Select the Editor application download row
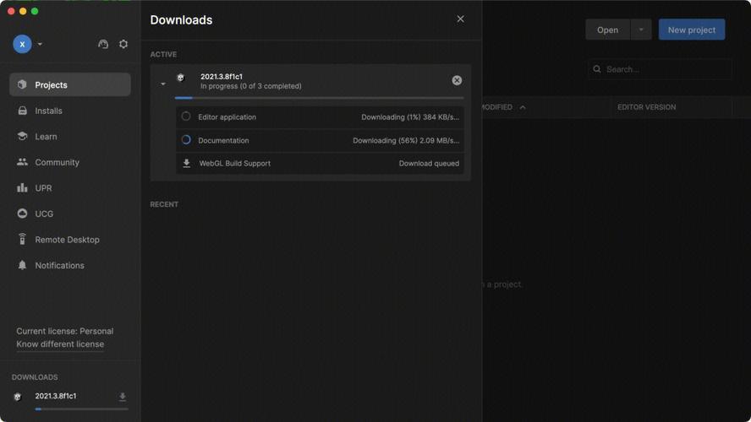Image resolution: width=751 pixels, height=422 pixels. click(320, 117)
